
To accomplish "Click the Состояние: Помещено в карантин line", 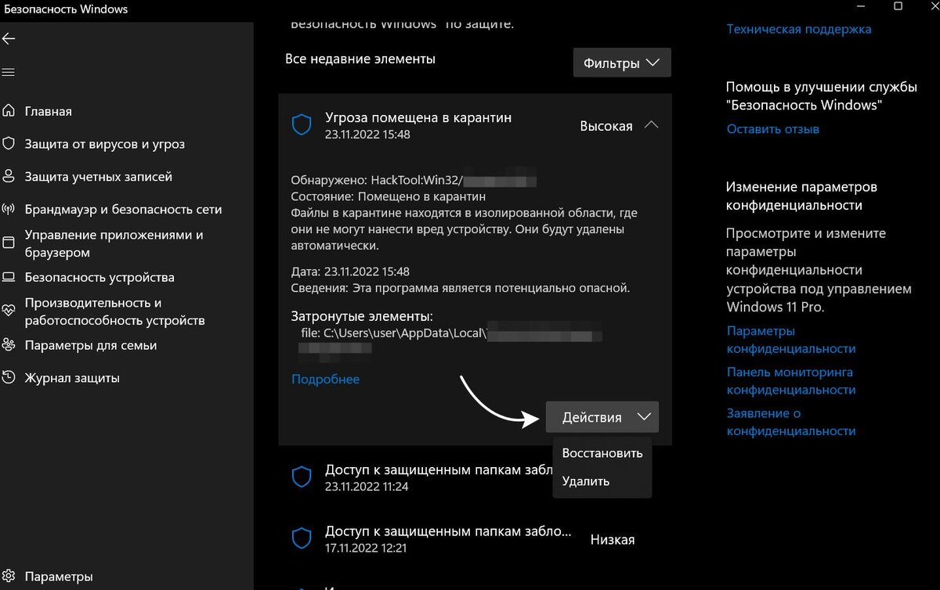I will [389, 196].
